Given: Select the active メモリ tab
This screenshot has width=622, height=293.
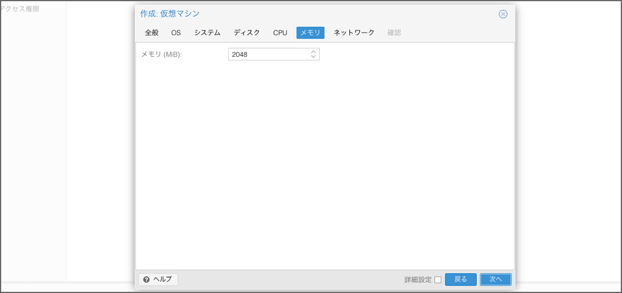Looking at the screenshot, I should [x=310, y=33].
